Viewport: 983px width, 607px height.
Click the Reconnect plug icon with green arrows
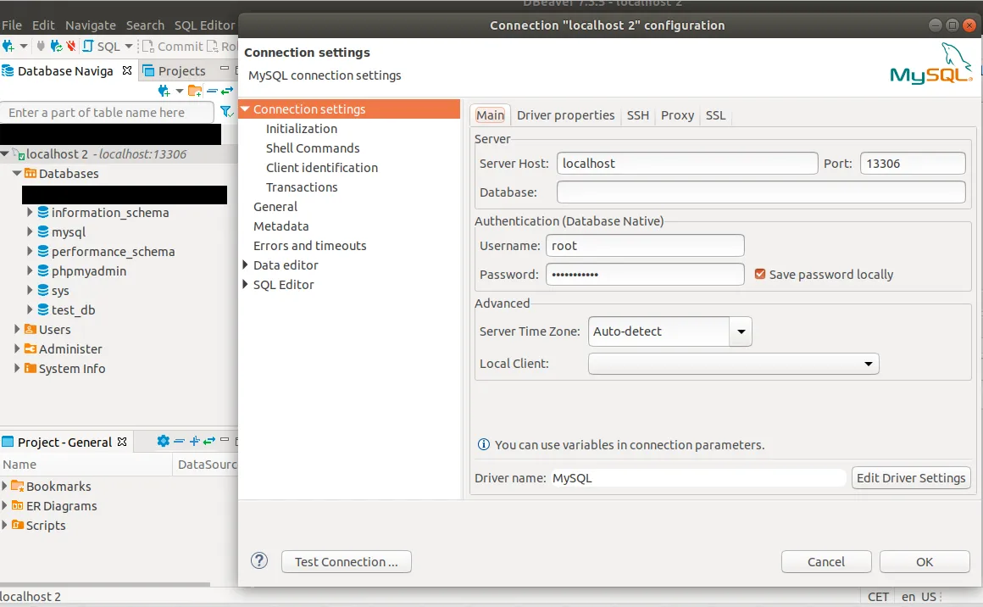coord(57,46)
